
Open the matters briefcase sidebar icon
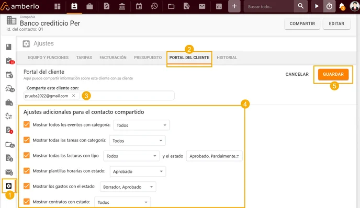(9, 102)
